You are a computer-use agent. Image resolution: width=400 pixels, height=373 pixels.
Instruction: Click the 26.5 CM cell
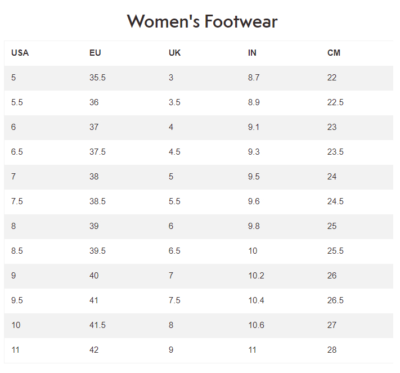click(335, 300)
